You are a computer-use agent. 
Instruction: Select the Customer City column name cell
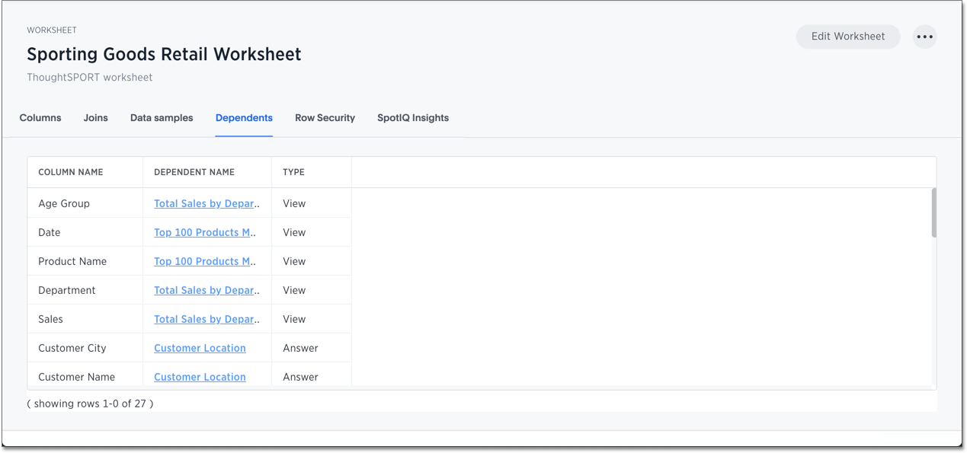(72, 349)
